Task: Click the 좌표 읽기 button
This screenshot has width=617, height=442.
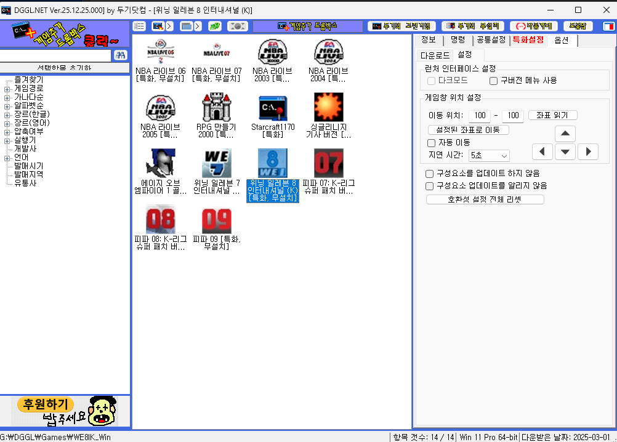Action: [x=552, y=115]
